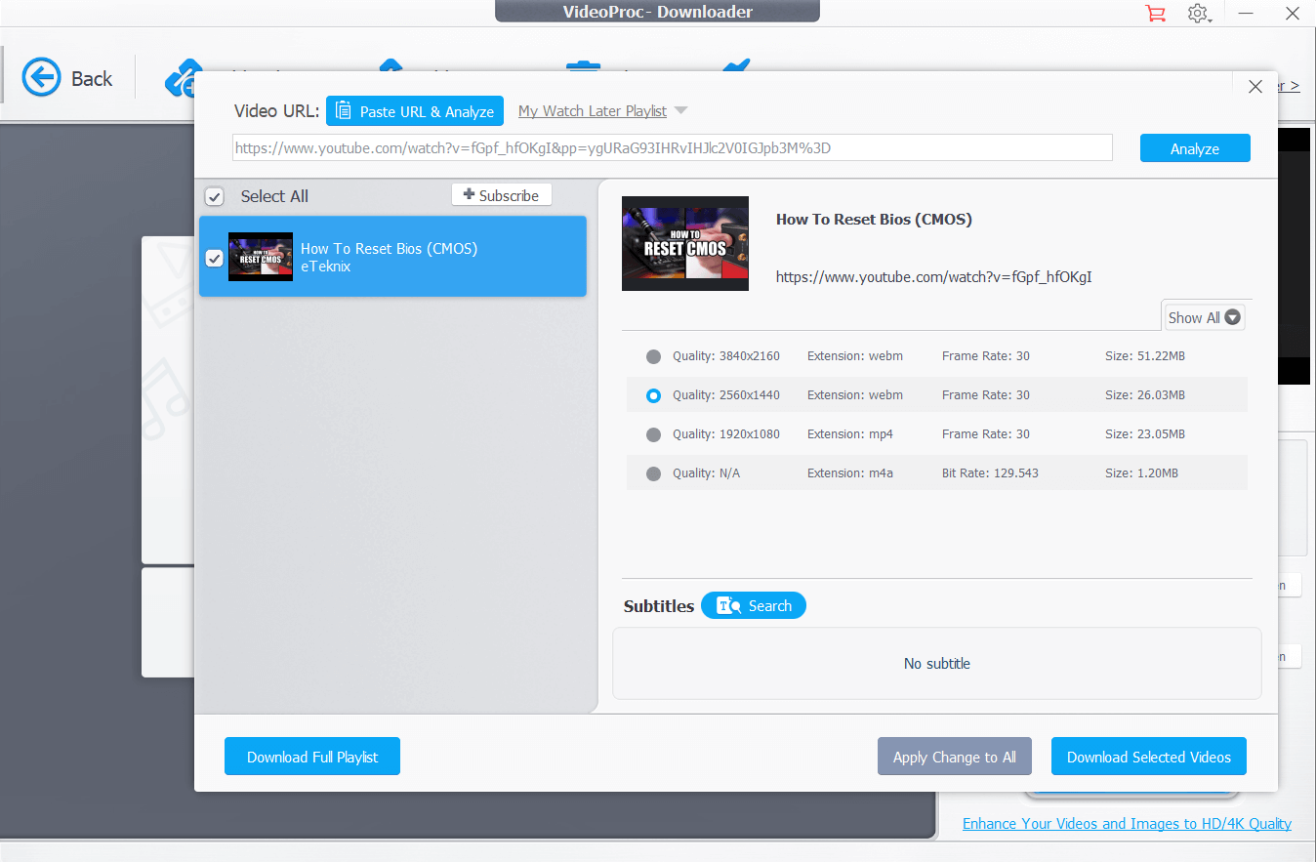Uncheck the Select All checkbox
Viewport: 1316px width, 862px height.
214,196
